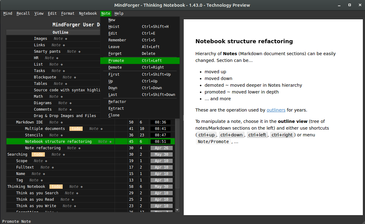Select the Fulltext note in the outline
This screenshot has width=365, height=224.
(25, 167)
